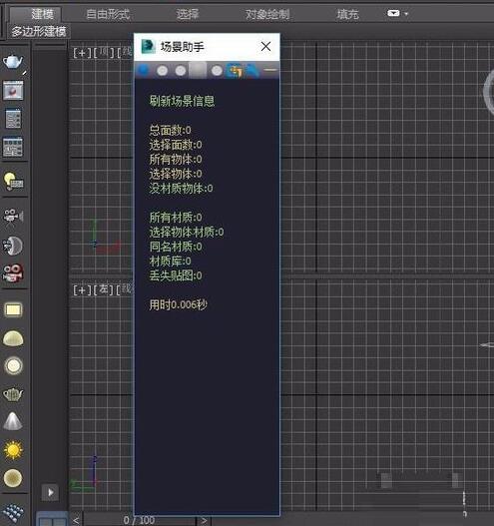Image resolution: width=494 pixels, height=526 pixels.
Task: Click the 选择面数:0 line
Action: click(176, 145)
